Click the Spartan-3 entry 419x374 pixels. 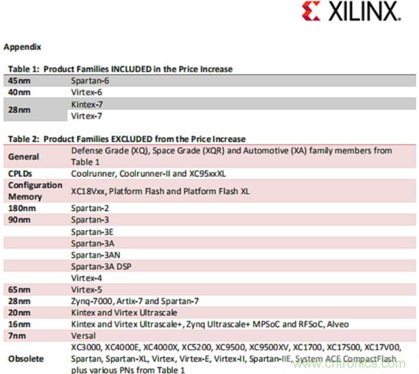coord(90,220)
